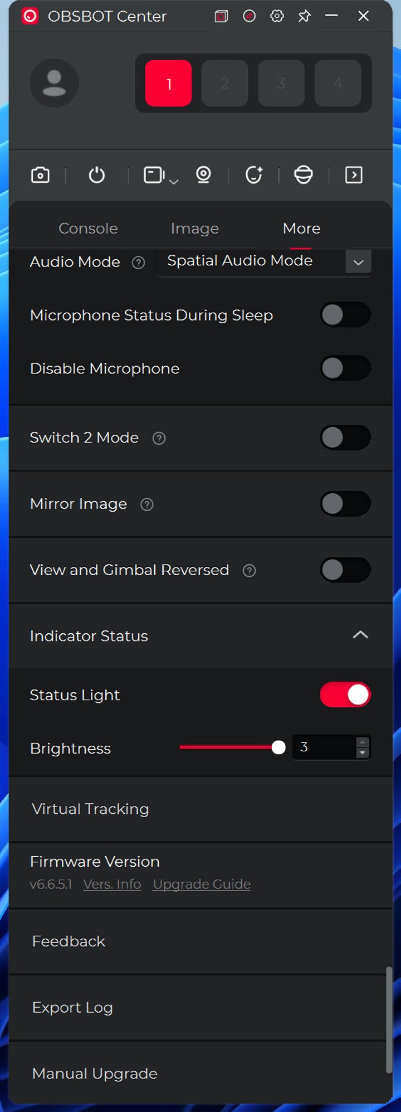401x1112 pixels.
Task: Turn off the Status Light switch
Action: pos(345,695)
